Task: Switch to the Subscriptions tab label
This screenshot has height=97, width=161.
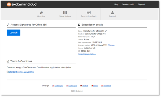Action: [65, 16]
